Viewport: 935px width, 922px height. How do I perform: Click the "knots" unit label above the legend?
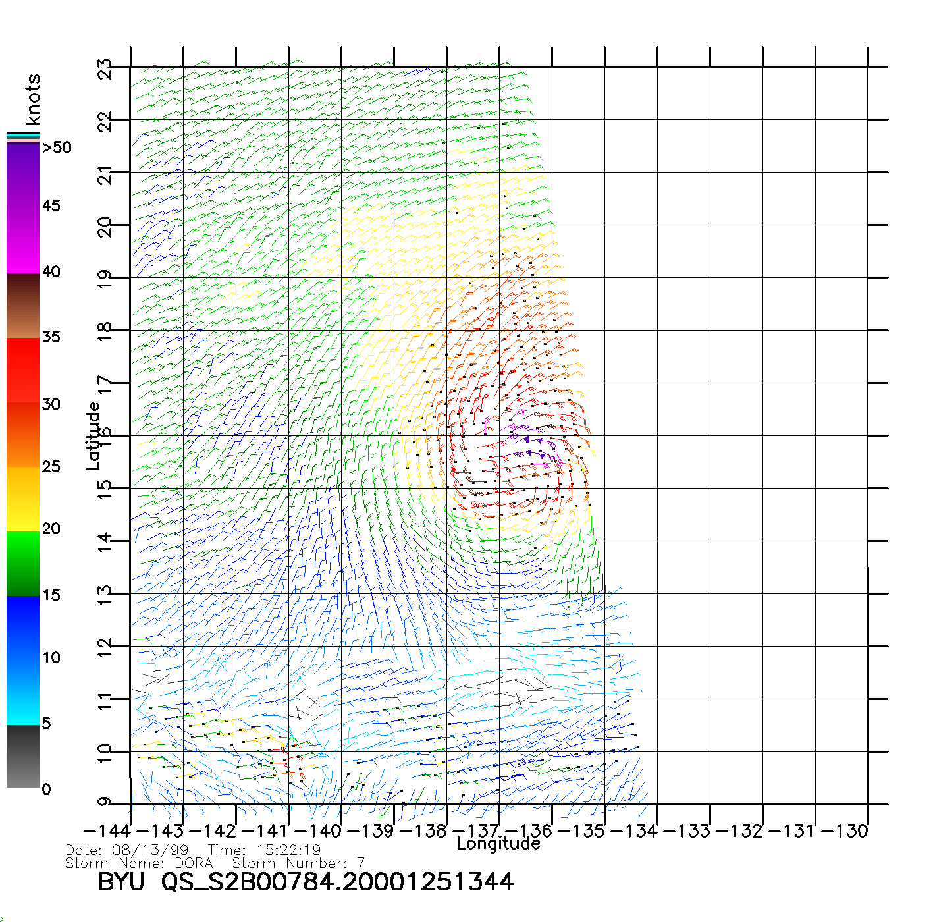33,99
